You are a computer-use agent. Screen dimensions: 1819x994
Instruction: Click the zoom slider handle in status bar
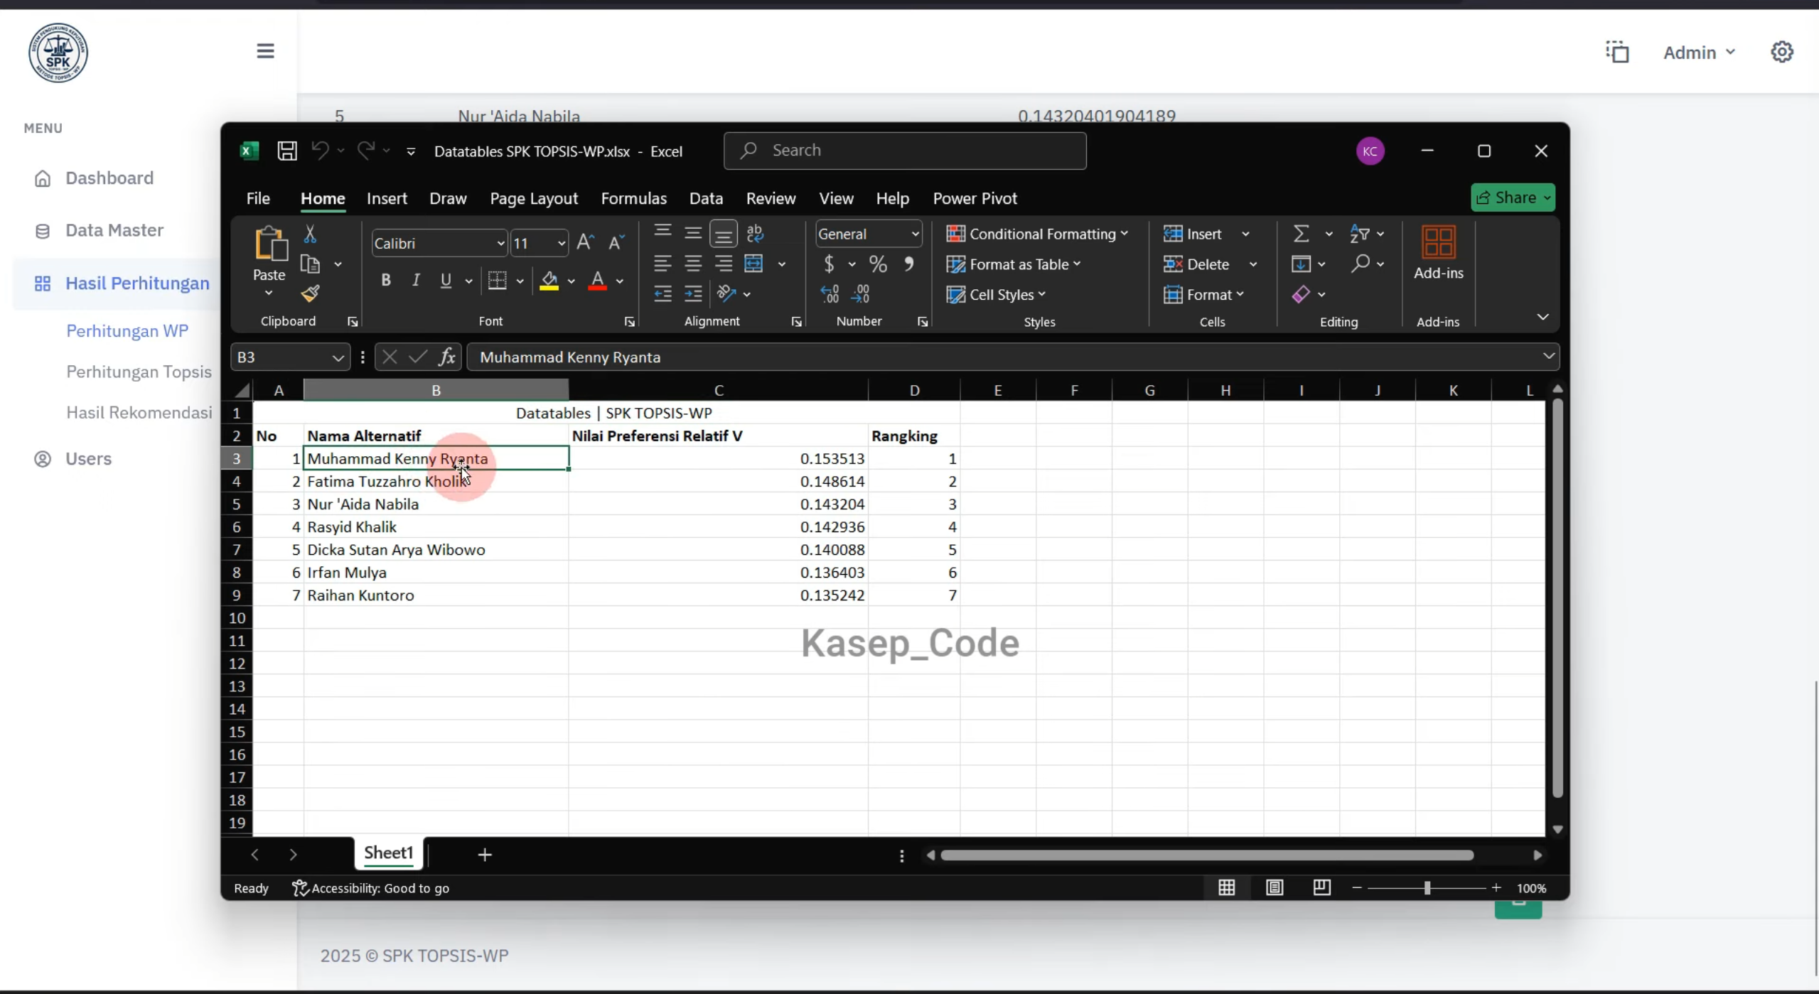[1427, 887]
